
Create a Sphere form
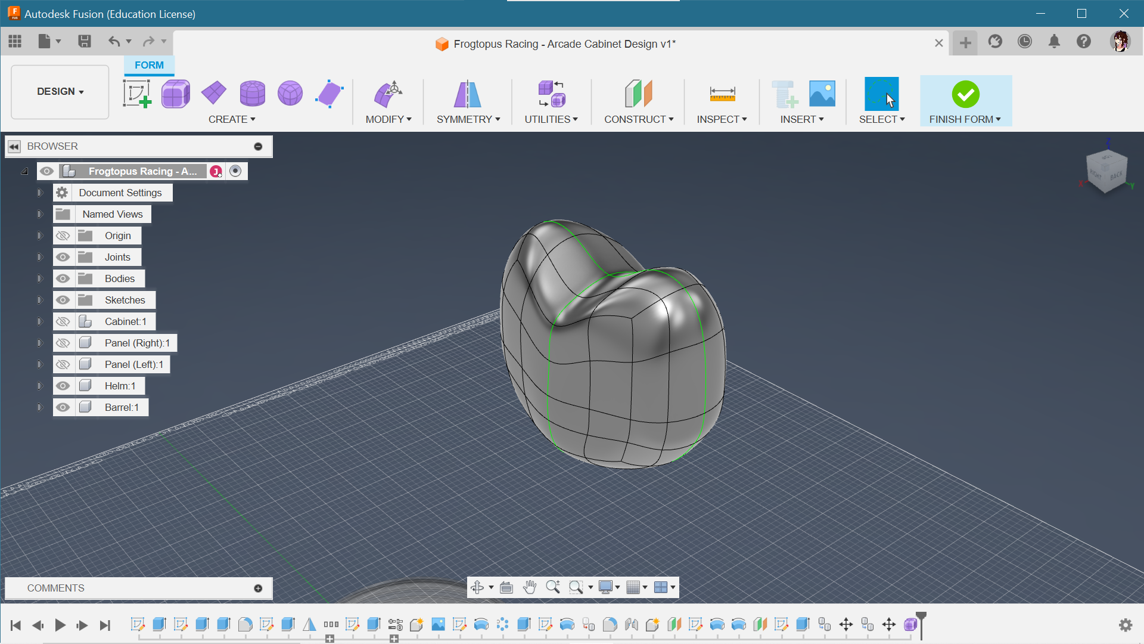(x=290, y=94)
